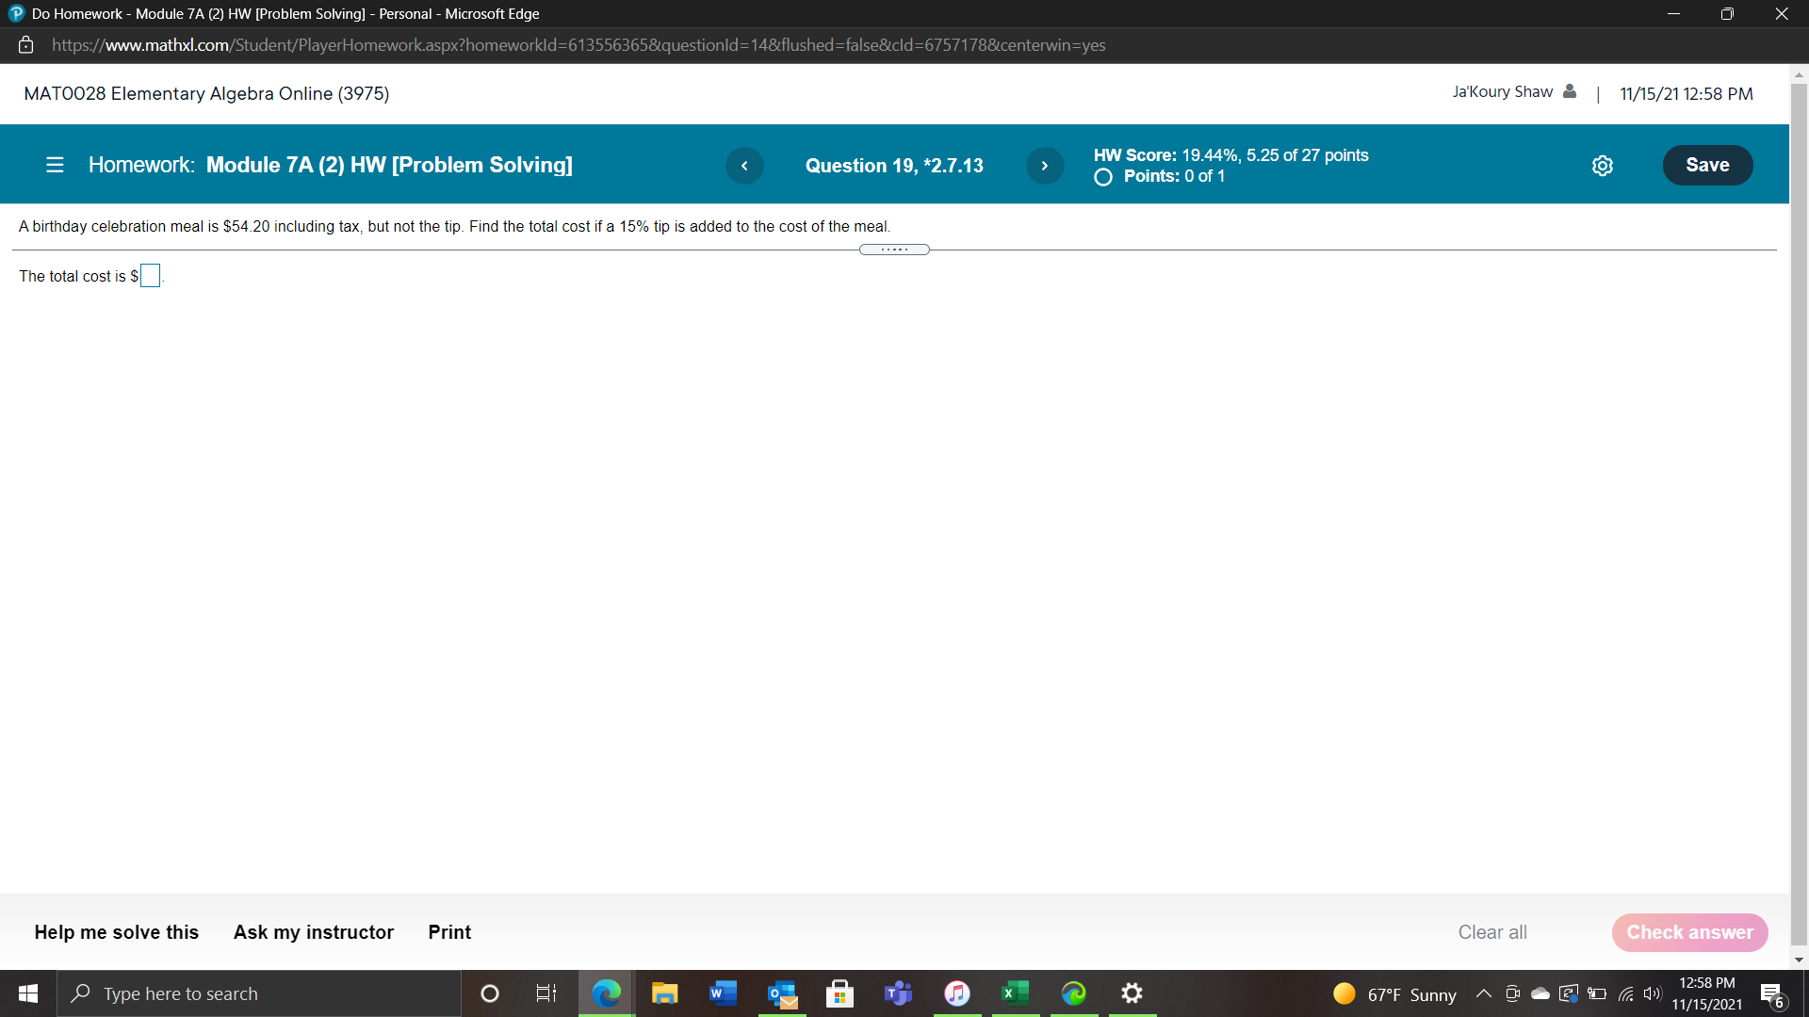Click the total cost answer input box
This screenshot has height=1017, width=1809.
pos(150,275)
